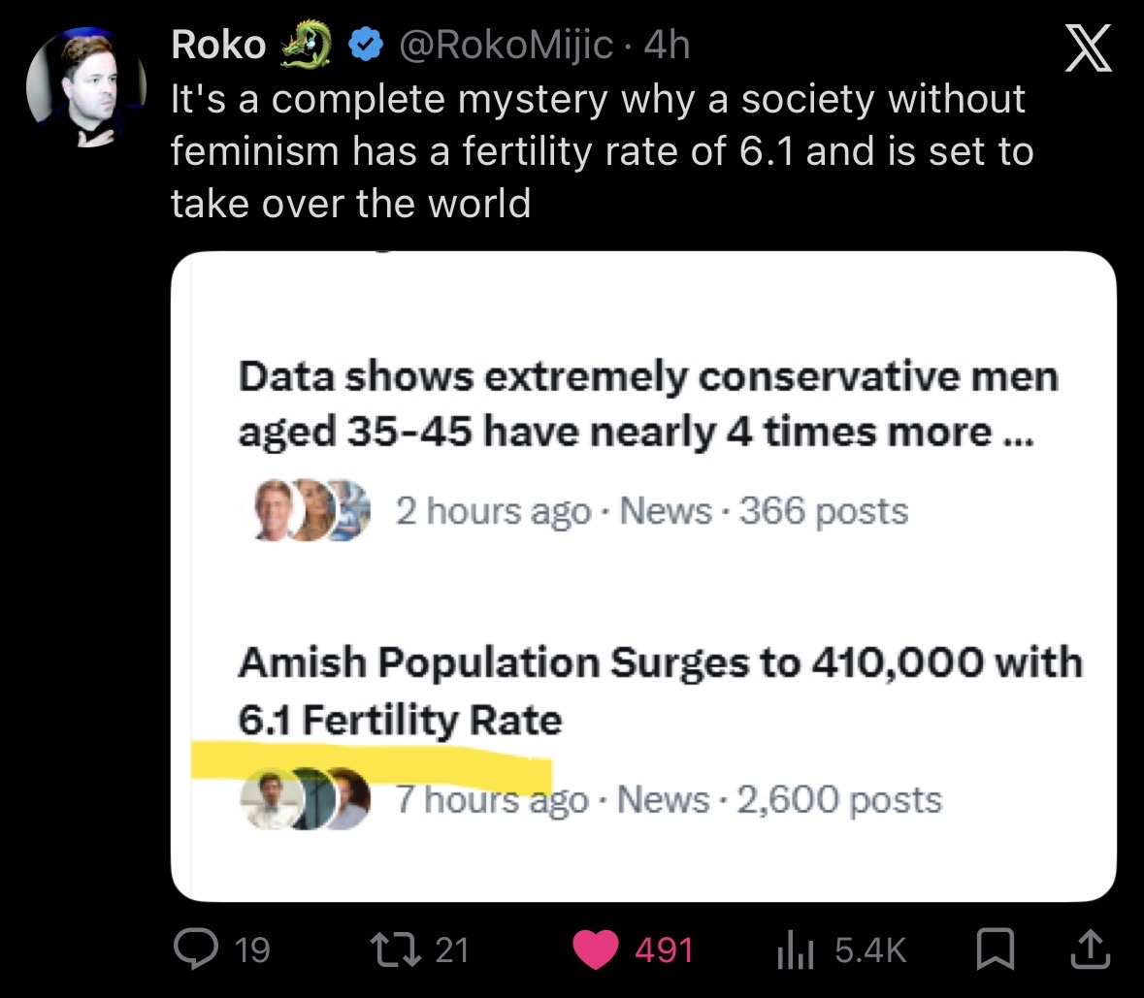Unlike the post with the heart icon
The width and height of the screenshot is (1144, 998).
pos(596,949)
